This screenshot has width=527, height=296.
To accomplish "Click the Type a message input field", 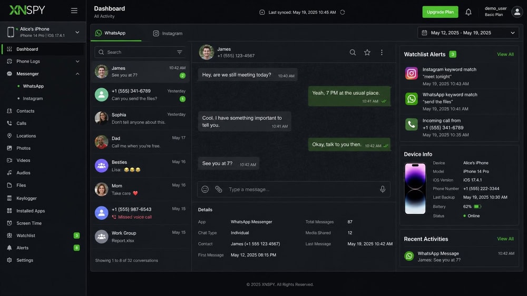I will (x=294, y=189).
